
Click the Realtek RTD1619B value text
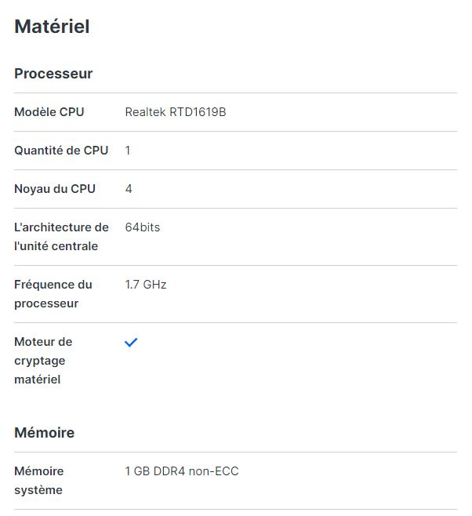(x=176, y=112)
